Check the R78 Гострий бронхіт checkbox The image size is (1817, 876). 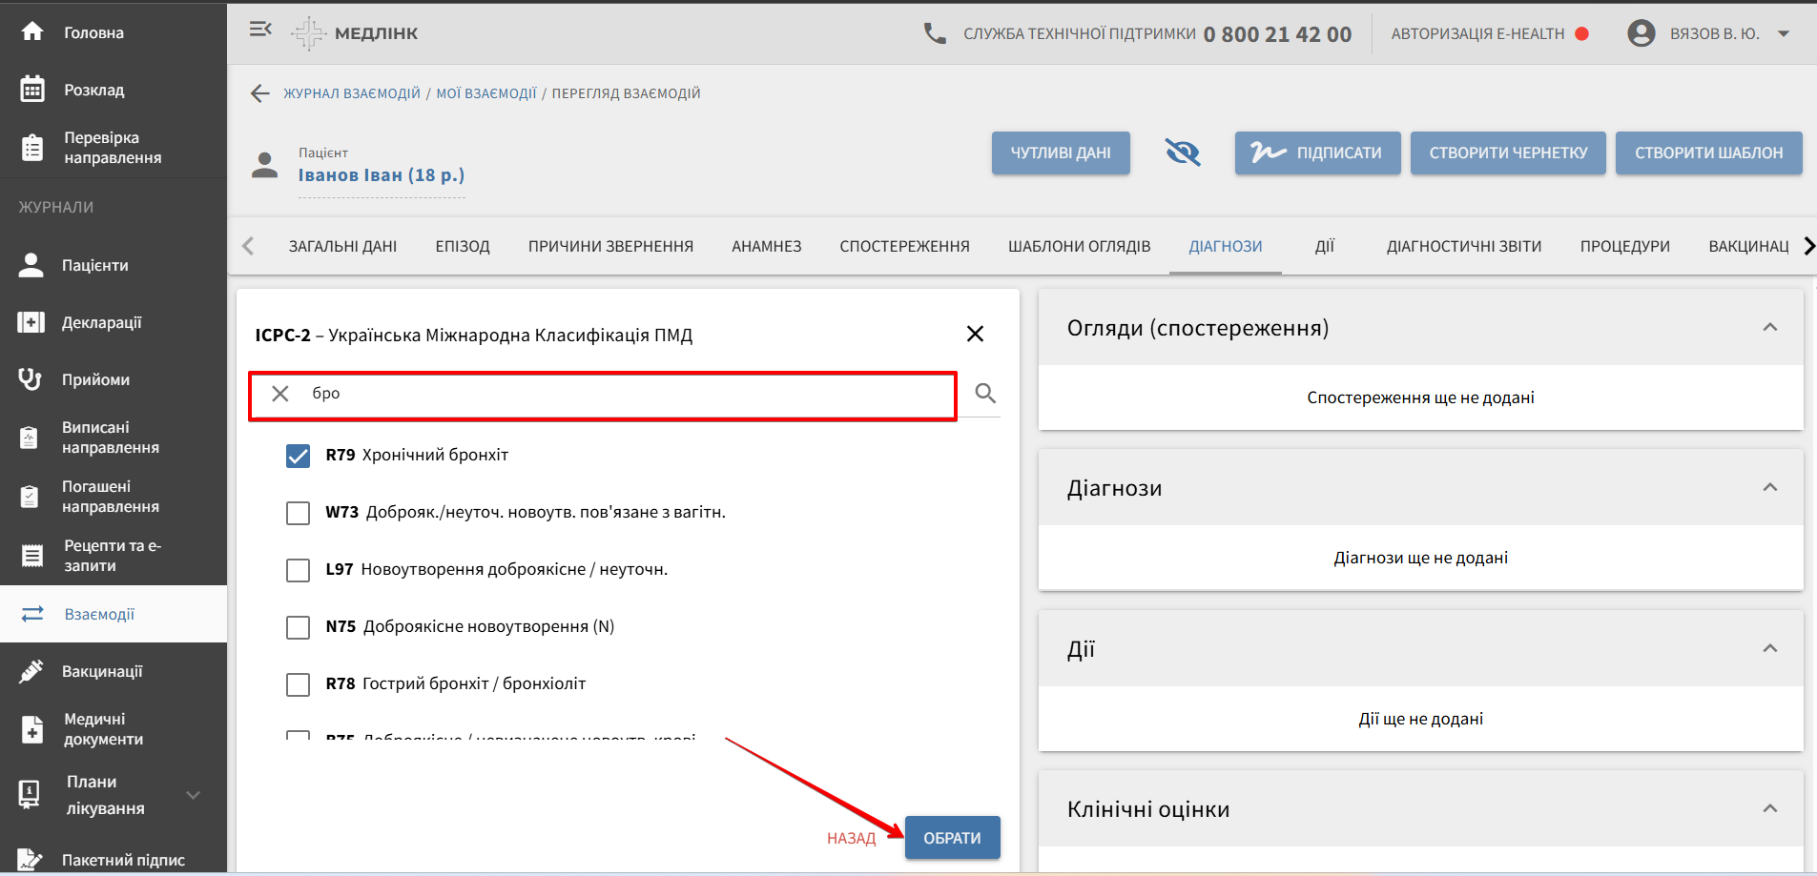[x=298, y=684]
